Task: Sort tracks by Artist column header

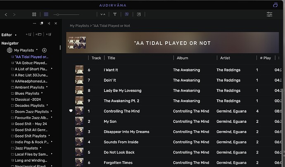Action: click(x=225, y=58)
